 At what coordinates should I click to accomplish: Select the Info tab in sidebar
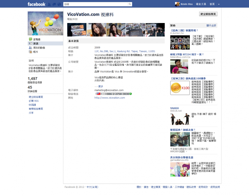coord(46,43)
